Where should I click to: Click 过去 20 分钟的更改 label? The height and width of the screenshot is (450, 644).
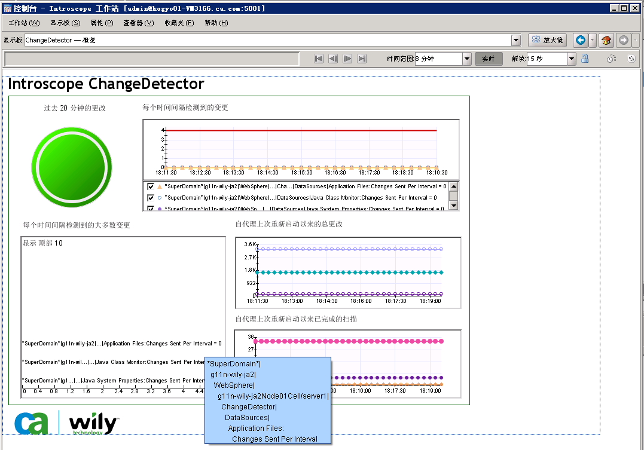(75, 108)
